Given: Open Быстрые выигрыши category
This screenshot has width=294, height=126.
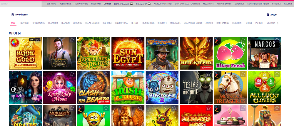Looking at the screenshot, I should [258, 4].
